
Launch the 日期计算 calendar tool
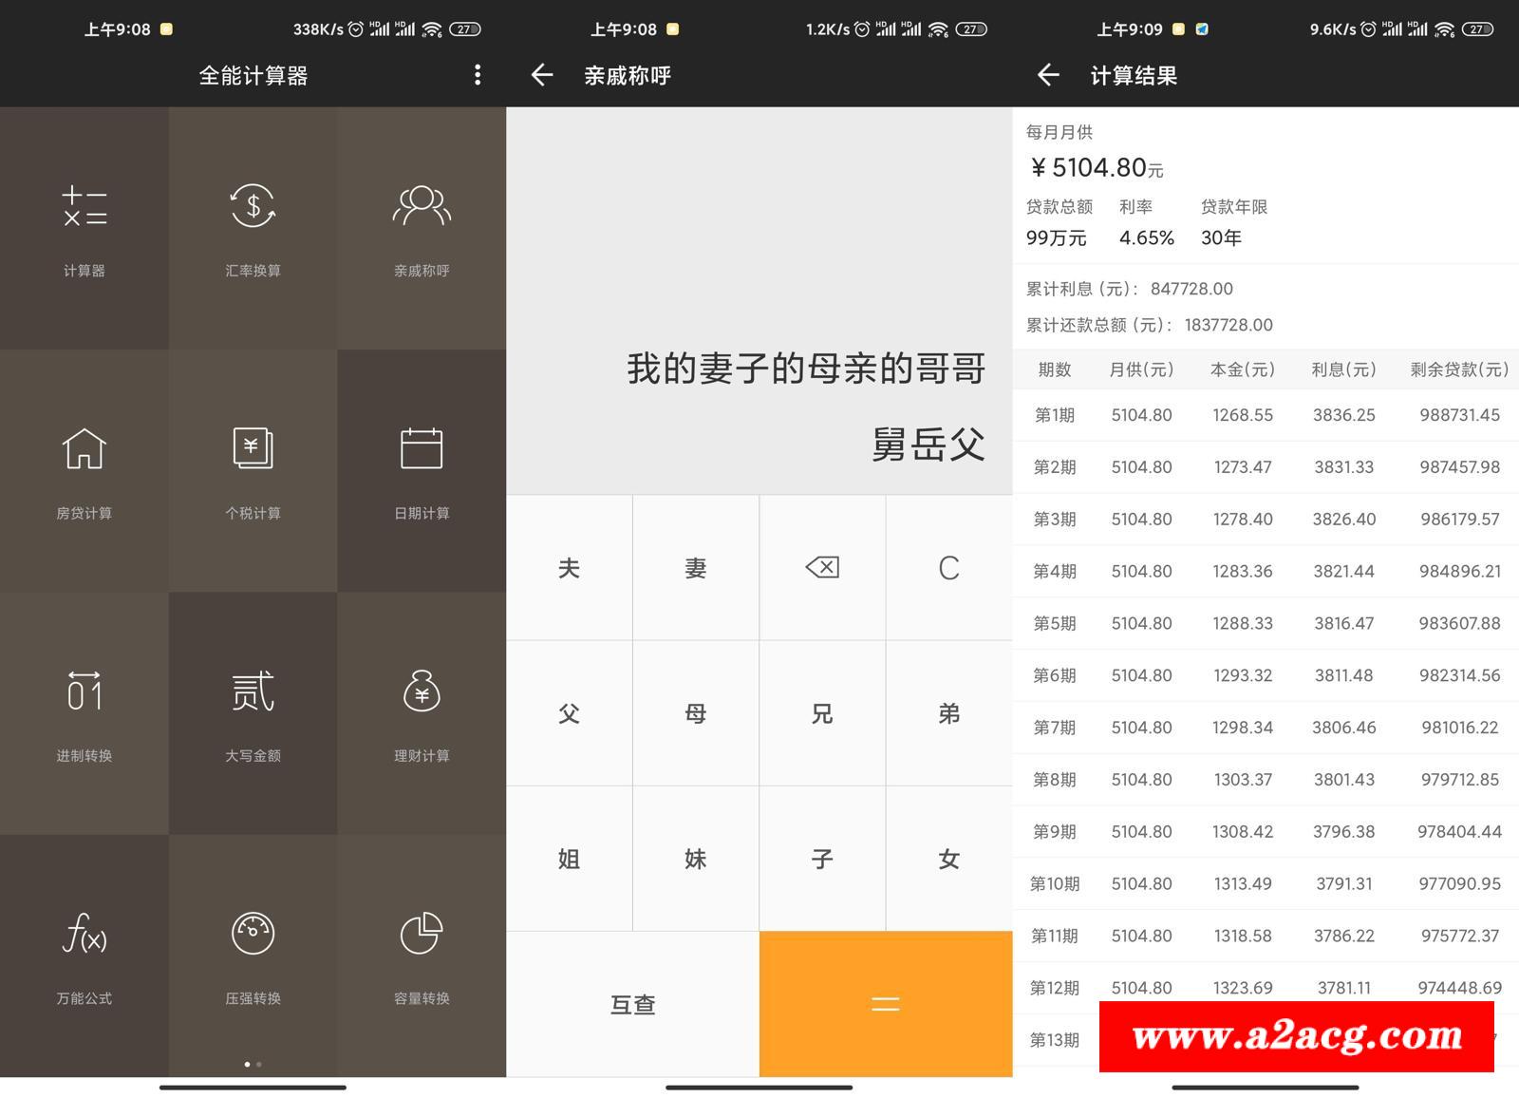422,470
